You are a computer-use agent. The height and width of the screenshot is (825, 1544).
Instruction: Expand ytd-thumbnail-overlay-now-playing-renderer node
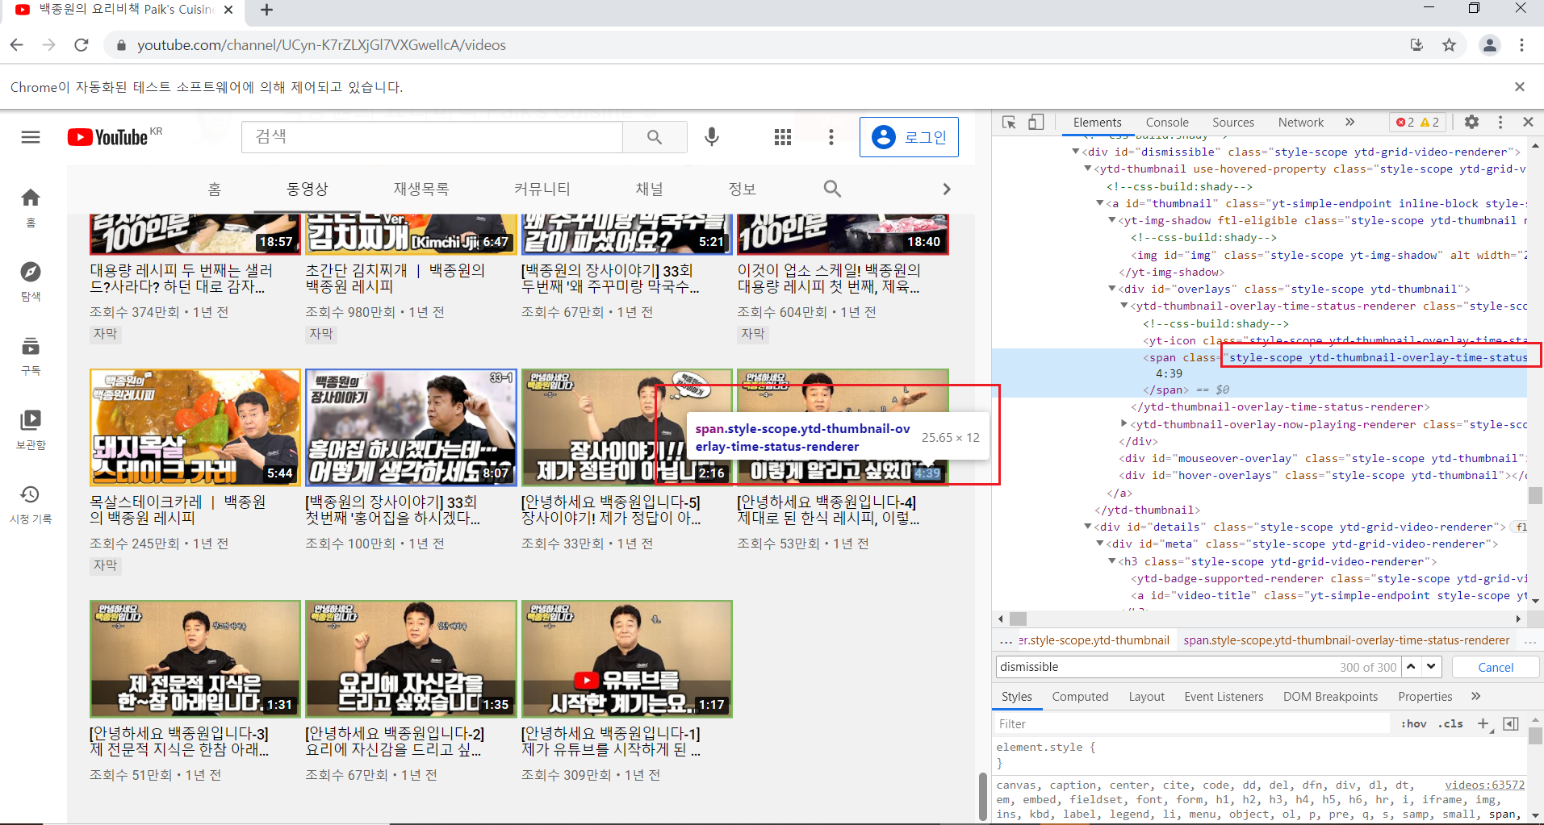pyautogui.click(x=1124, y=424)
